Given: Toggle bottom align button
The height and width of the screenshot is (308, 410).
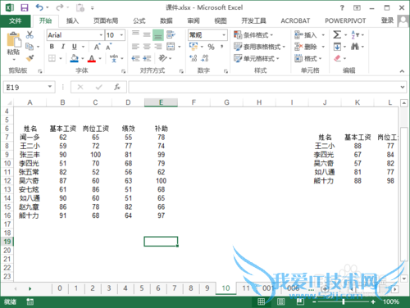Looking at the screenshot, I should click(158, 35).
